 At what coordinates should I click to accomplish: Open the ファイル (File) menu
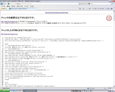pyautogui.click(x=3, y=6)
